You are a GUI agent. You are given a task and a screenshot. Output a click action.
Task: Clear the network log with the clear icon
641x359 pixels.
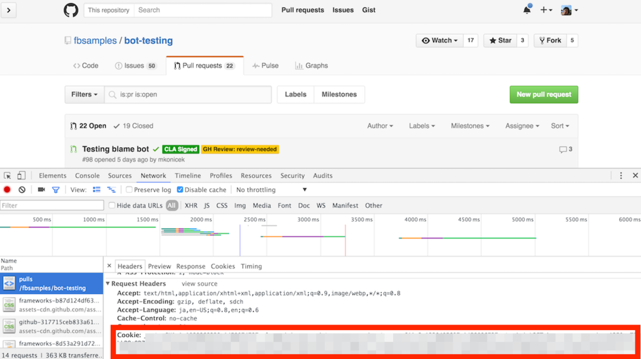coord(22,190)
